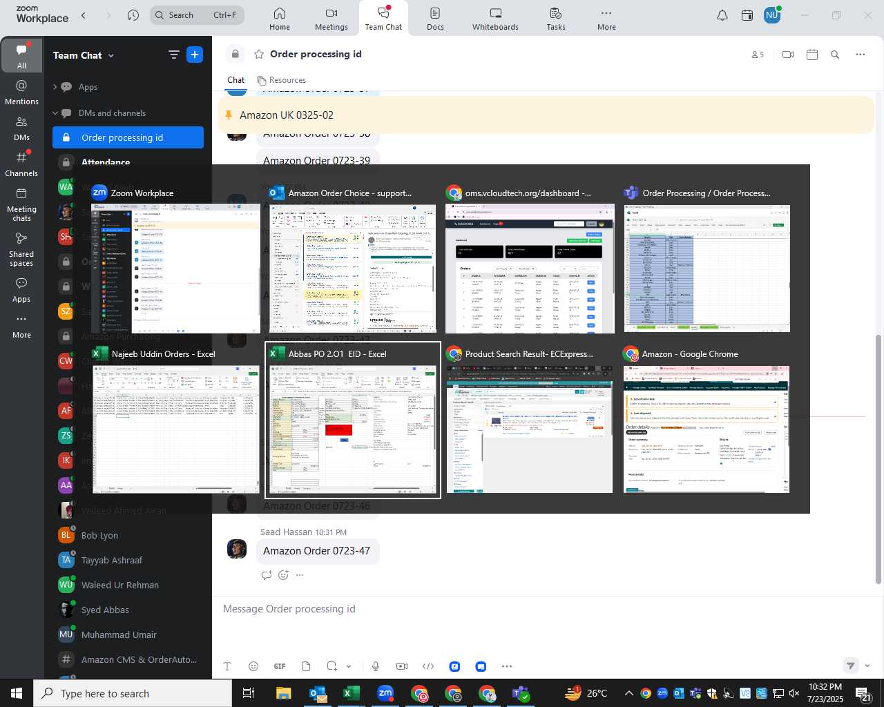Open the emoji picker in composer
The image size is (884, 707).
point(253,666)
